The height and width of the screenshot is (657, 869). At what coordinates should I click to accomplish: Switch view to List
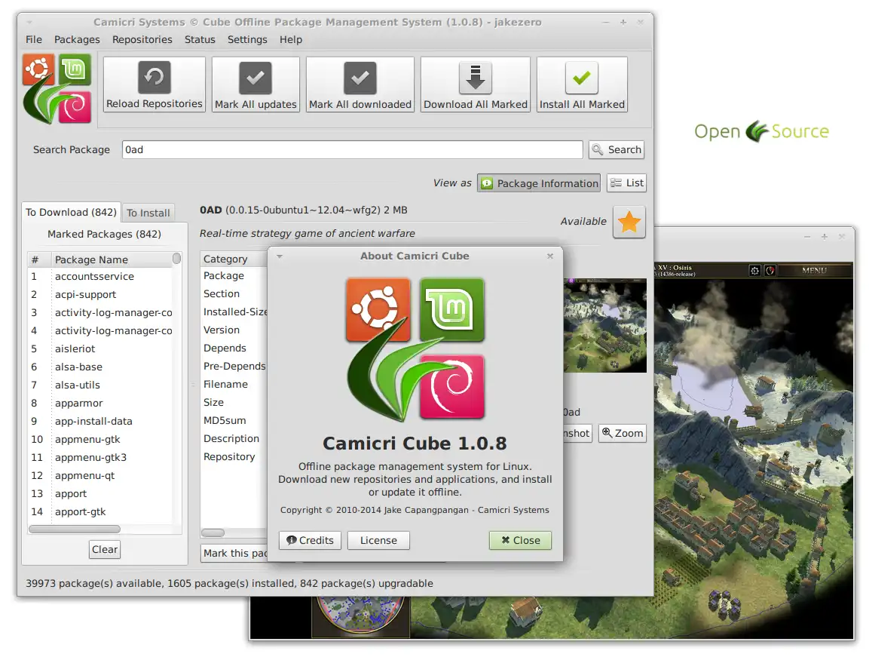click(627, 183)
